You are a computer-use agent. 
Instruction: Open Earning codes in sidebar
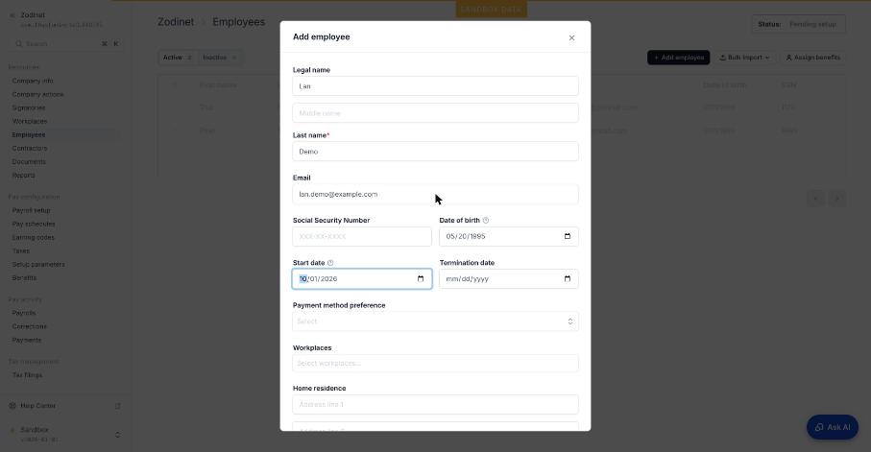34,237
